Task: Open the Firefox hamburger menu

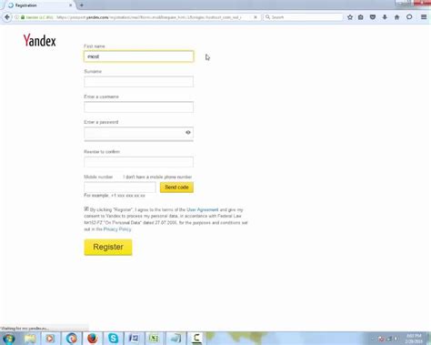Action: tap(424, 17)
